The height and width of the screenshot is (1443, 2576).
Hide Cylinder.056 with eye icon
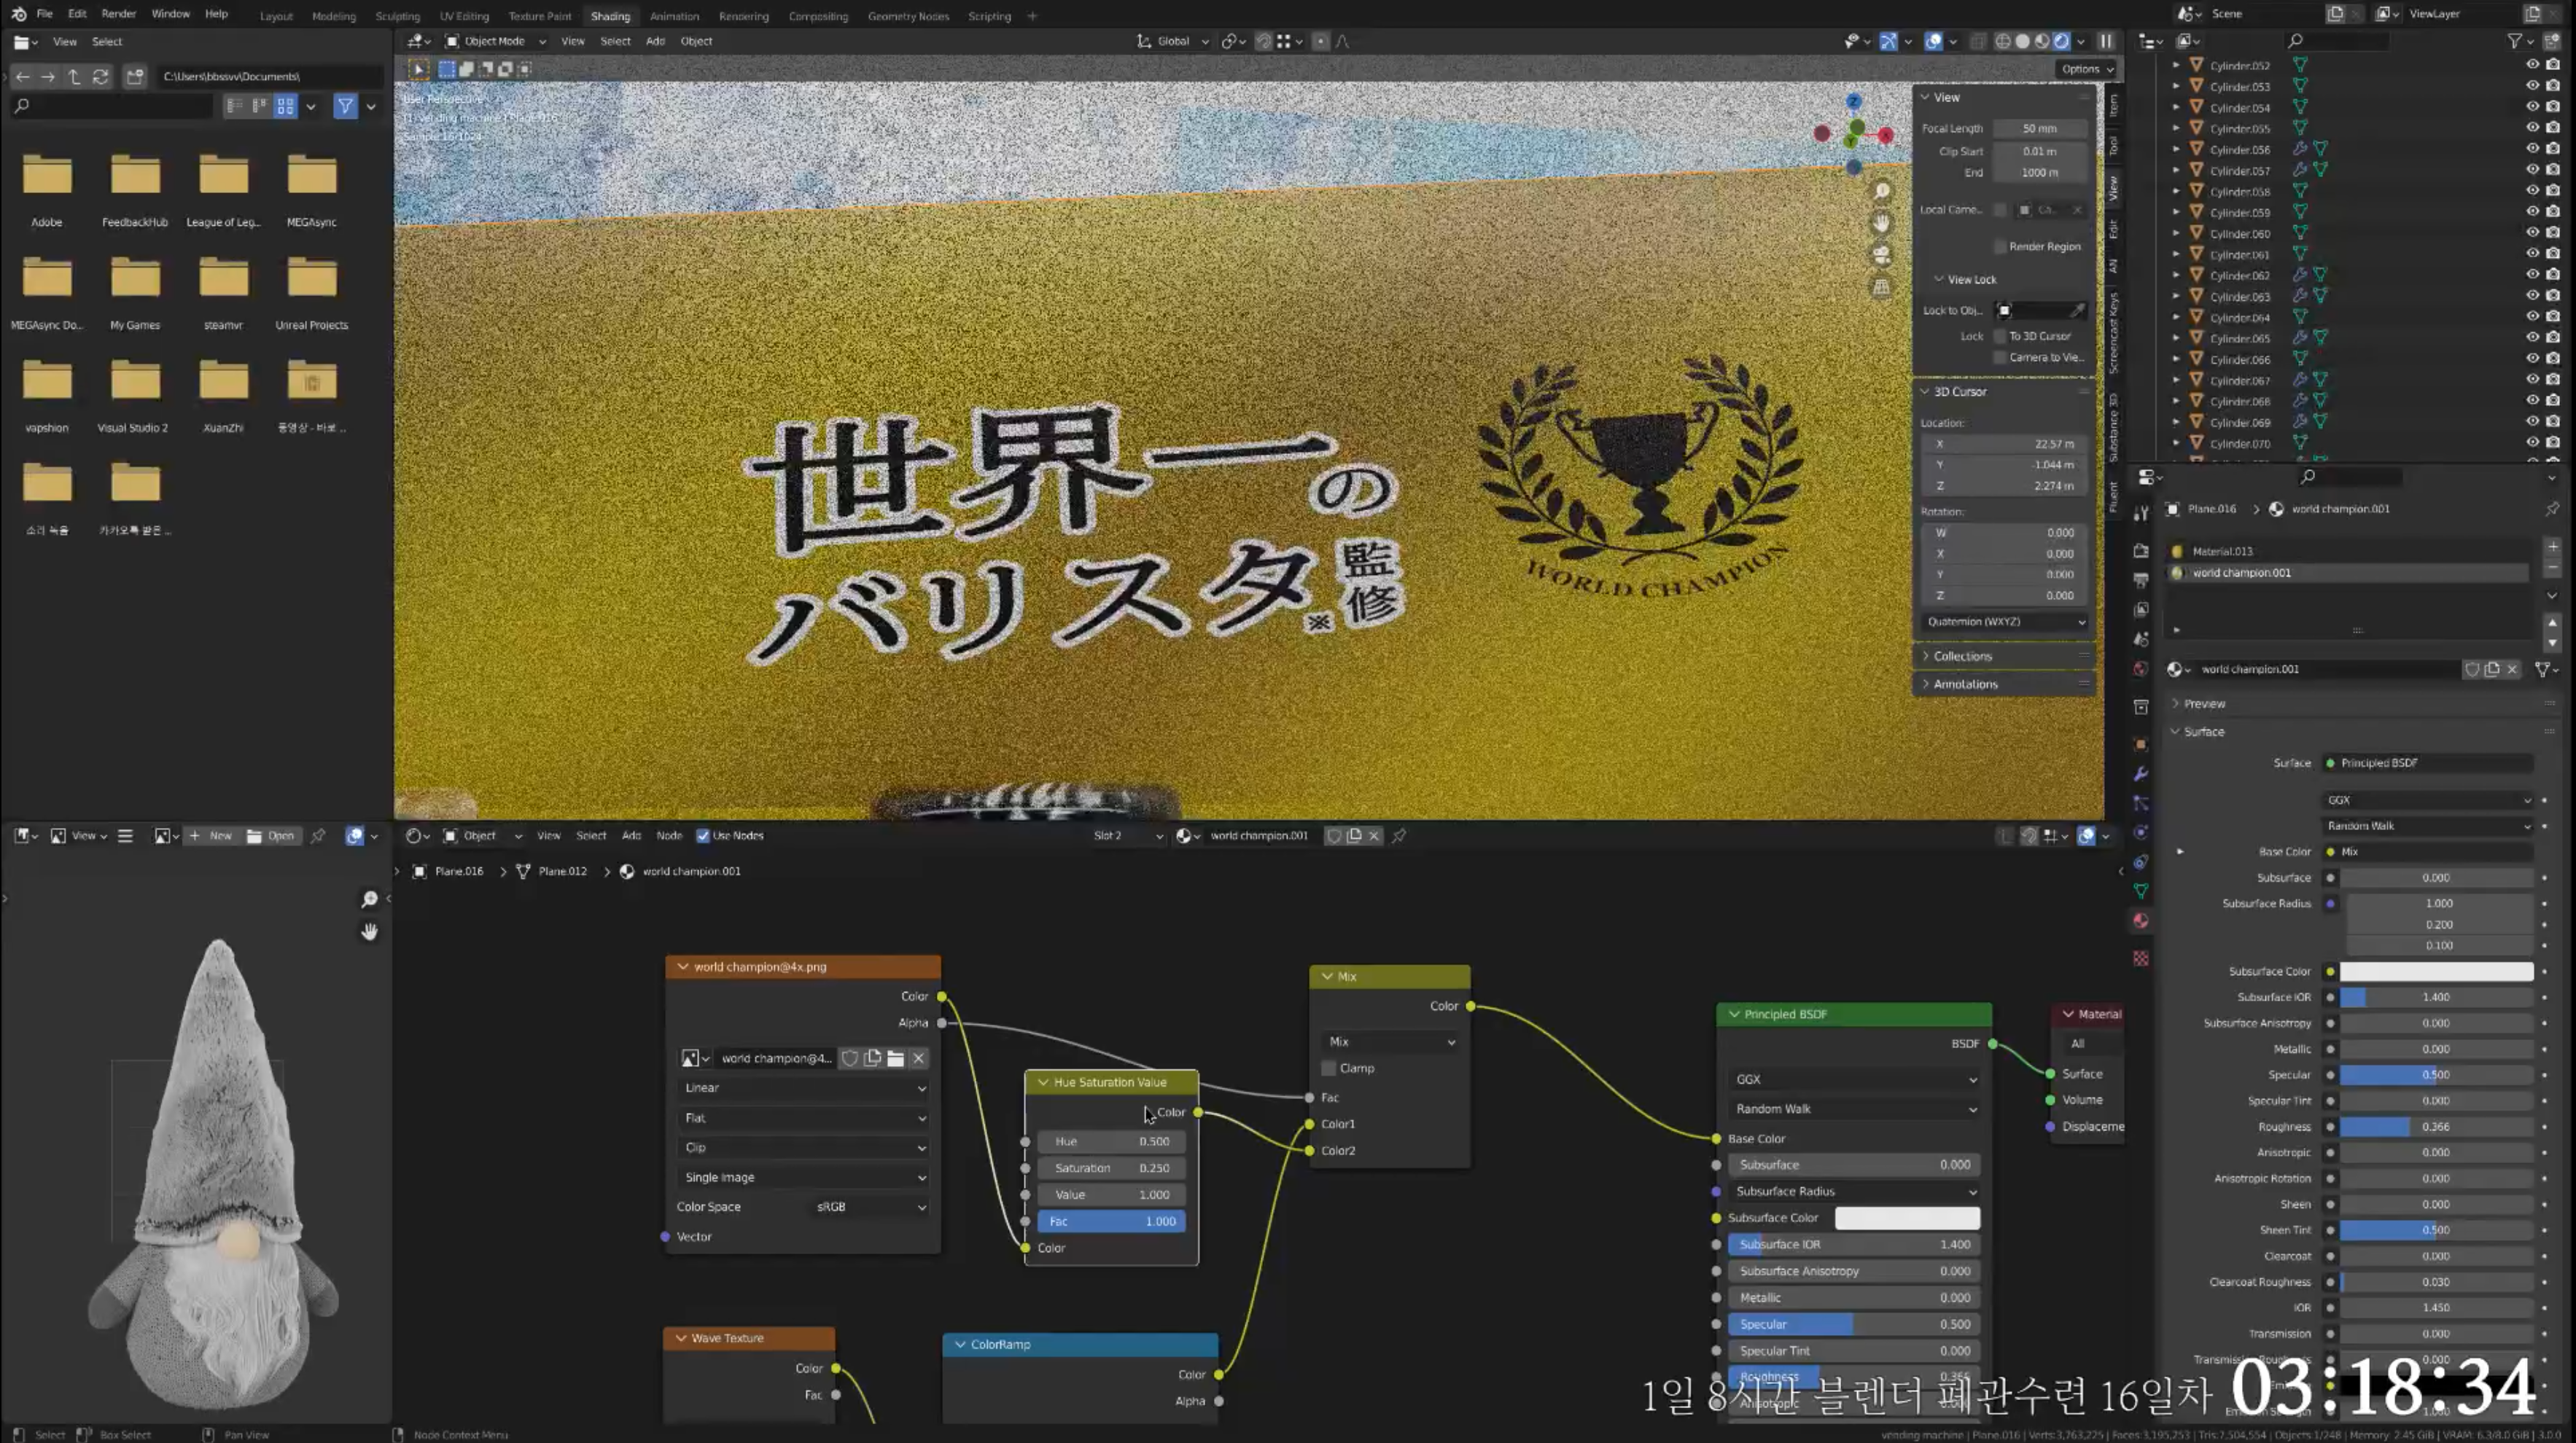[2531, 149]
